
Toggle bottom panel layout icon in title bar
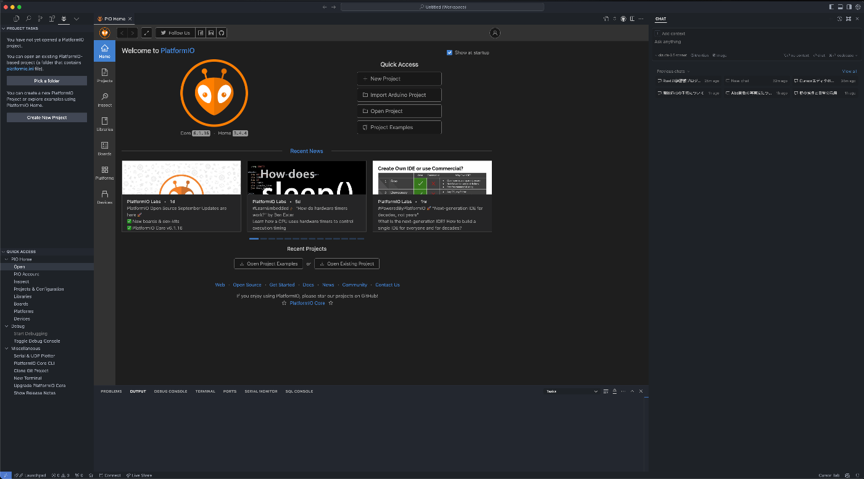click(840, 7)
